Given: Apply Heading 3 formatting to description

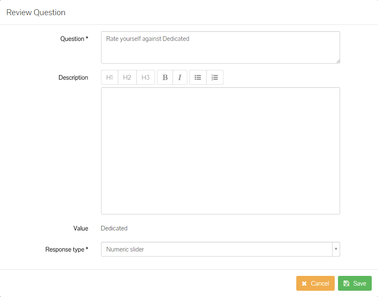Looking at the screenshot, I should pyautogui.click(x=146, y=78).
